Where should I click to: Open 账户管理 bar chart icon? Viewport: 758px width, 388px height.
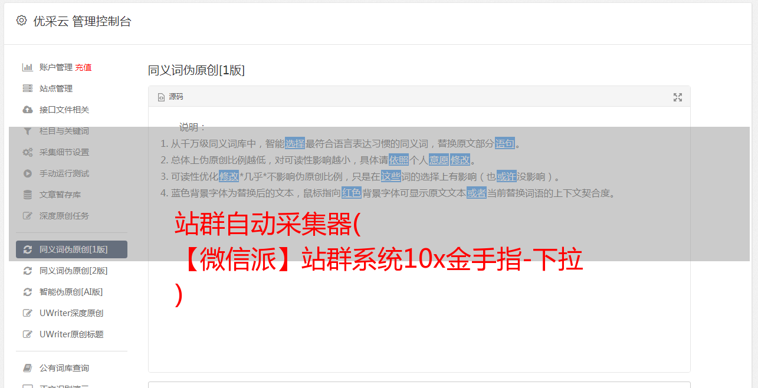27,67
